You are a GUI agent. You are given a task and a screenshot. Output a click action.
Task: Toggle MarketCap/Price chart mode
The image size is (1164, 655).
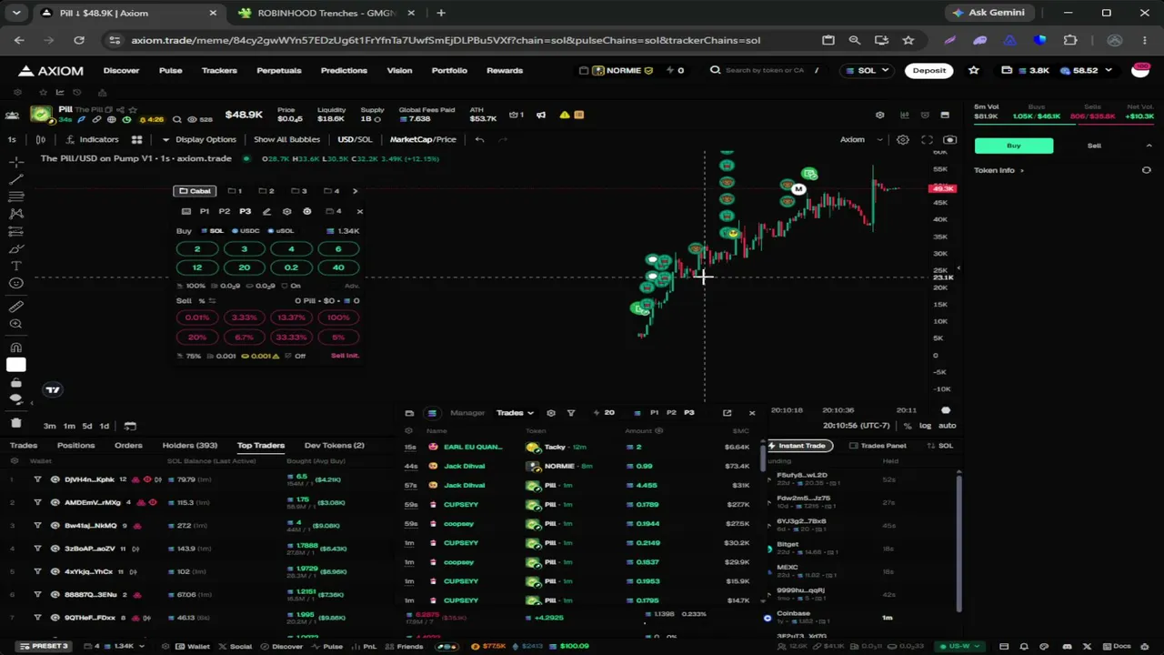click(423, 139)
